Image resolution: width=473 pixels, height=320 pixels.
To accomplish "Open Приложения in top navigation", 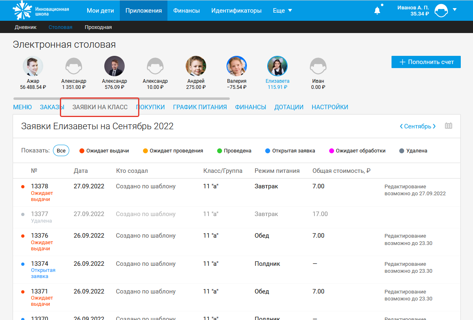I will pyautogui.click(x=143, y=11).
